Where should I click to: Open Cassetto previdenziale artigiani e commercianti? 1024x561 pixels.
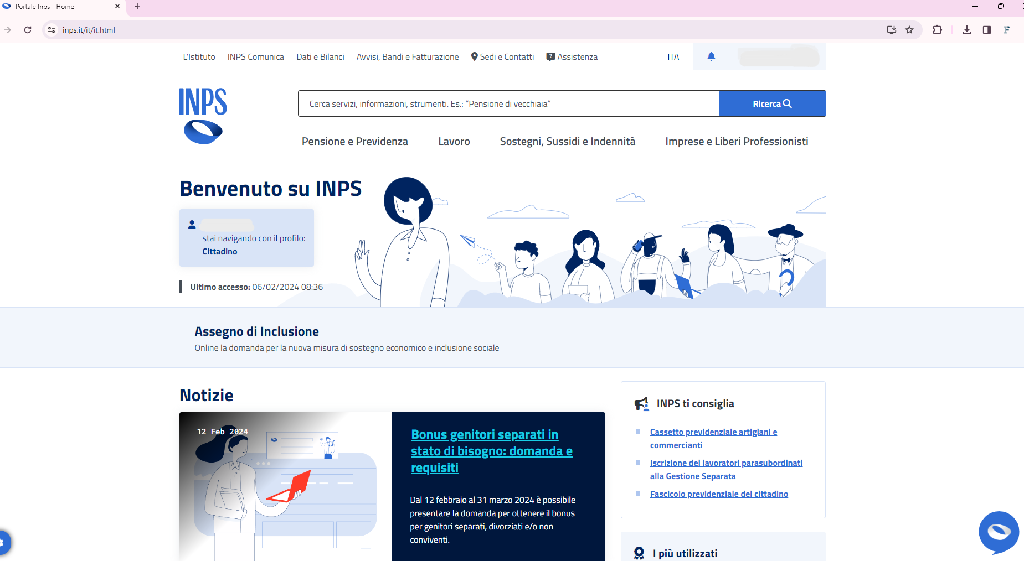click(713, 439)
